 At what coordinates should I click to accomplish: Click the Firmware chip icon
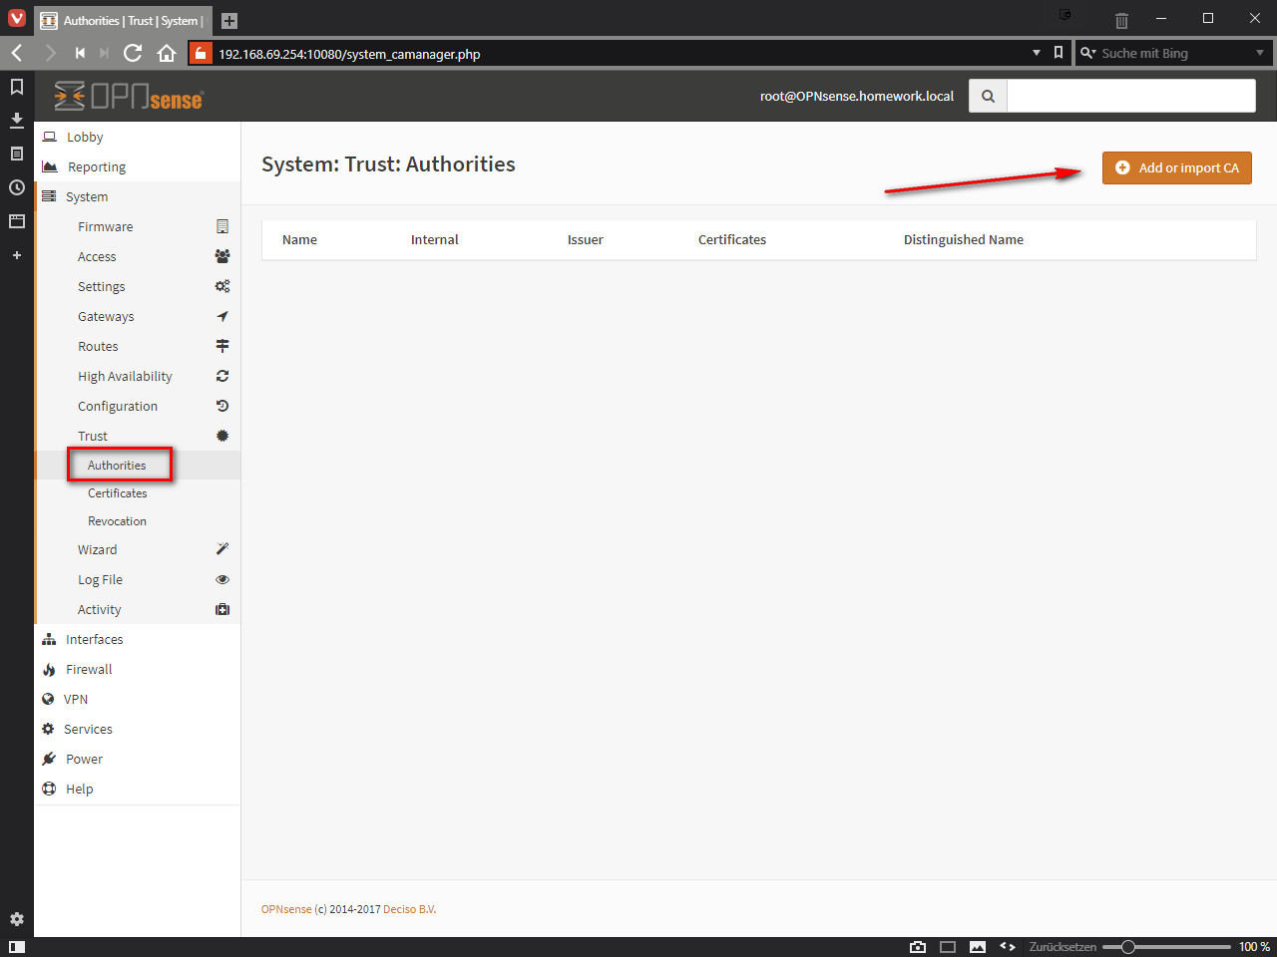(222, 226)
